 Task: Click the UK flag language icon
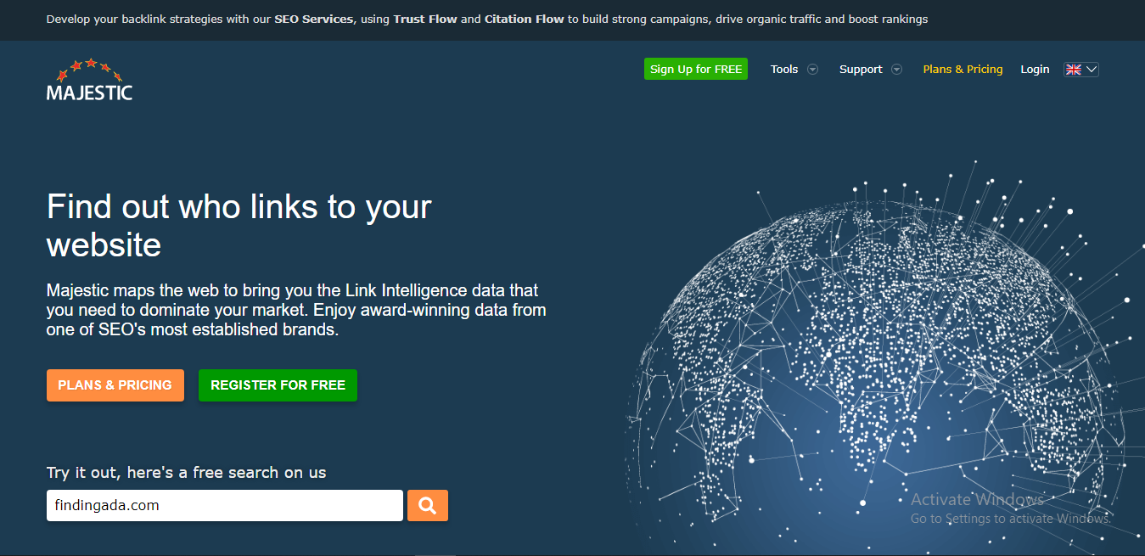(1074, 70)
